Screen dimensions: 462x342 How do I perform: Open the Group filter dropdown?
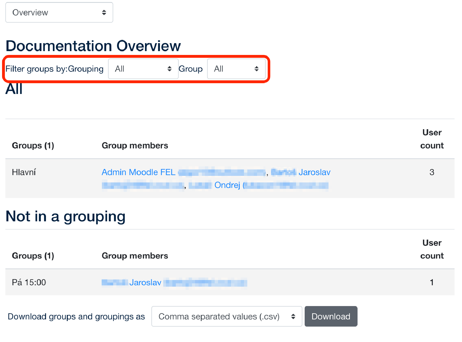click(236, 69)
